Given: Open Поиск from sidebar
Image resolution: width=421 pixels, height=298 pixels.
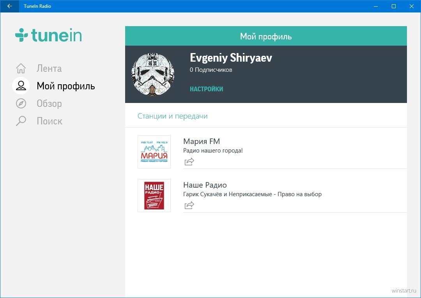Looking at the screenshot, I should click(50, 121).
